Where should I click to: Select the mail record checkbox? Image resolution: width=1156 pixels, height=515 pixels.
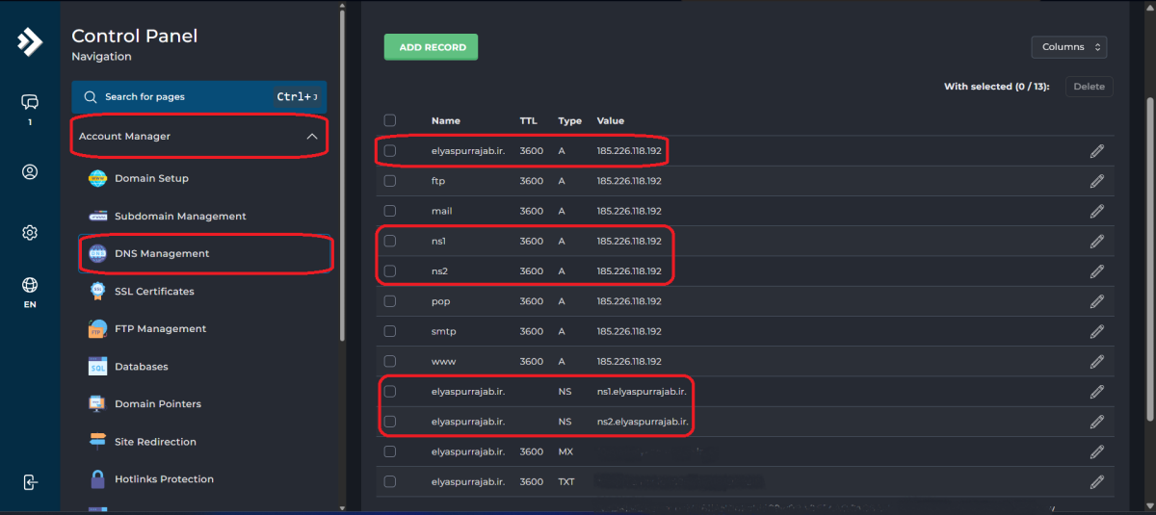coord(390,211)
